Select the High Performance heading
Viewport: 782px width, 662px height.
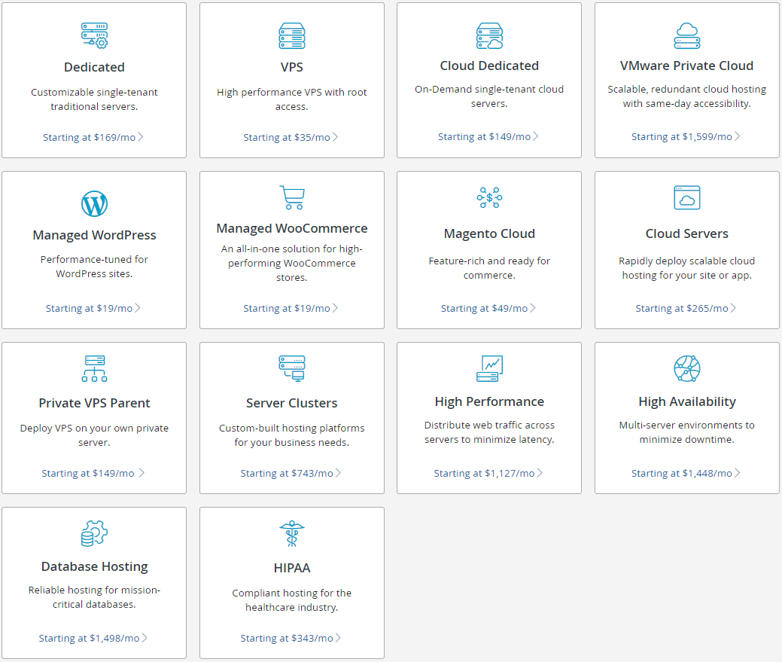click(489, 401)
